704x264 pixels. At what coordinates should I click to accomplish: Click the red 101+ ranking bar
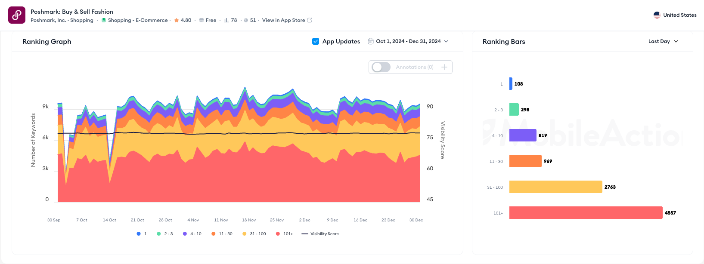(586, 213)
